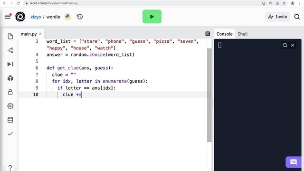The image size is (304, 171).
Task: Click the wordle repl name
Action: 53,17
